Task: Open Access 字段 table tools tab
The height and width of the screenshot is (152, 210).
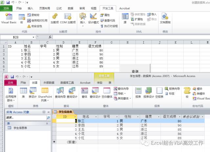Action: [x=100, y=83]
